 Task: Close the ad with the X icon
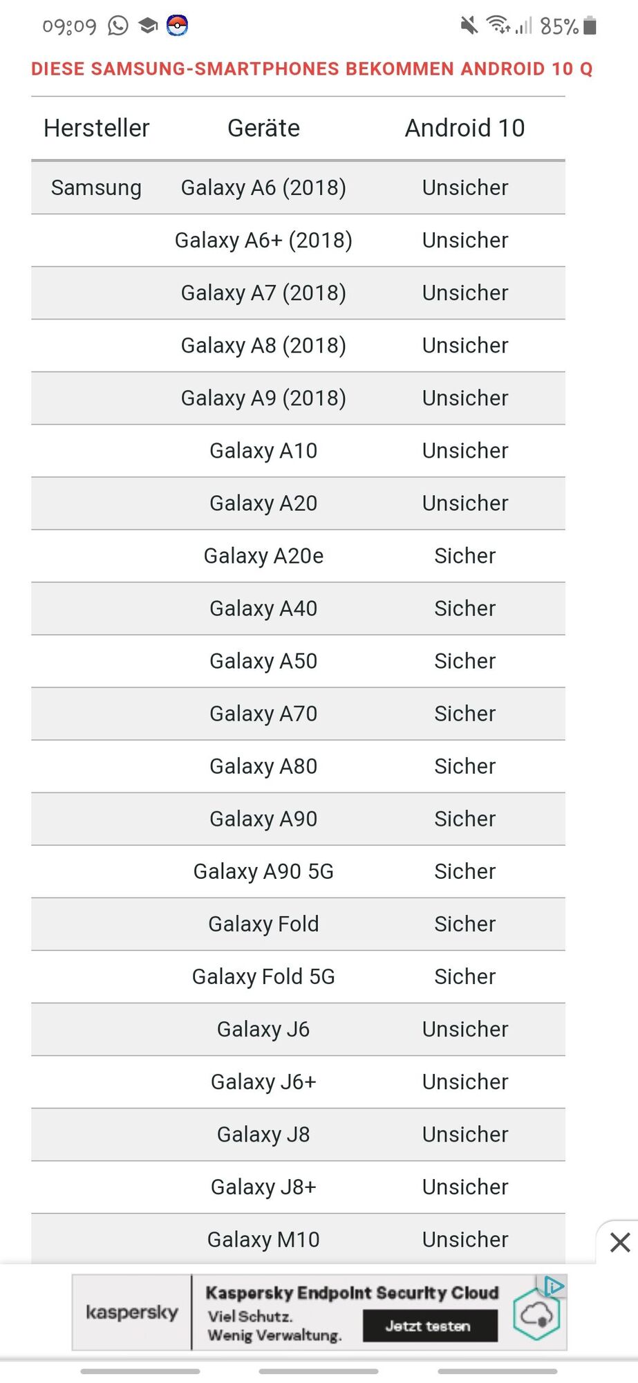coord(620,1242)
